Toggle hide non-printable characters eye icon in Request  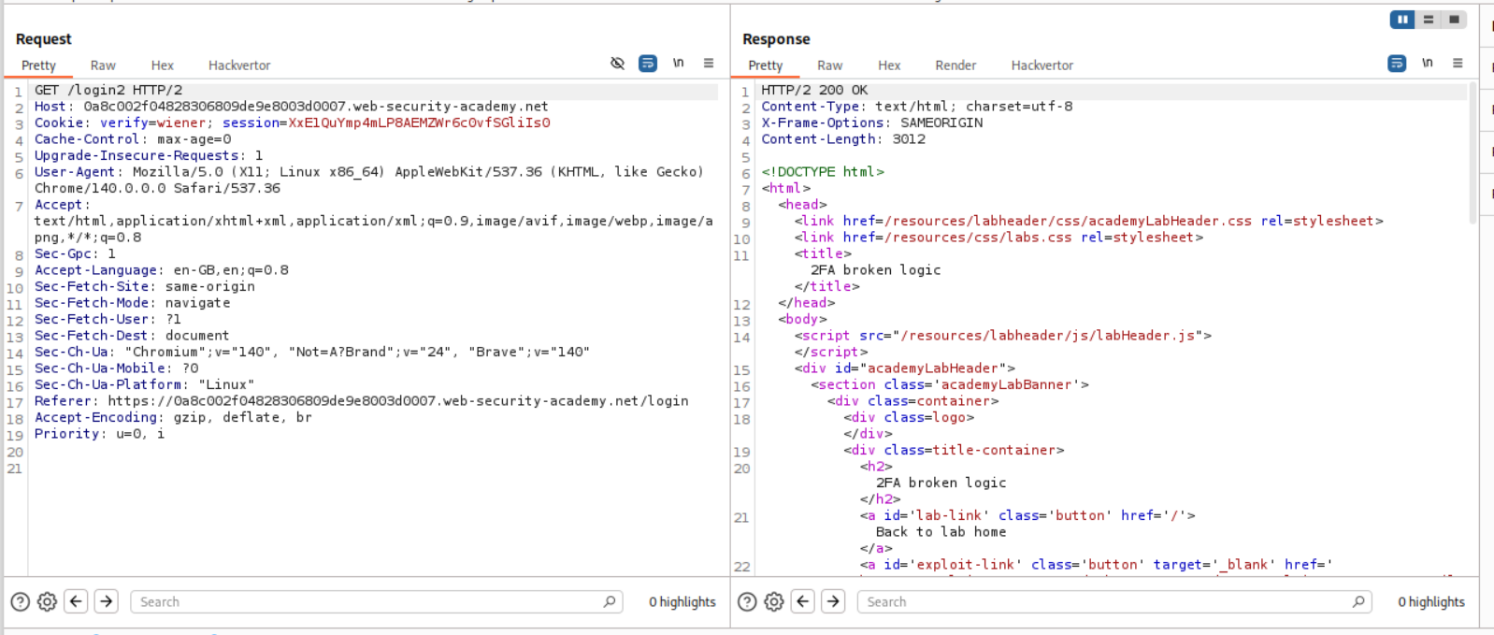(617, 64)
